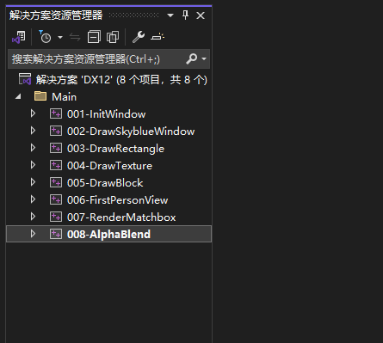The width and height of the screenshot is (383, 343).
Task: Expand the 001-InitWindow project
Action: point(33,113)
